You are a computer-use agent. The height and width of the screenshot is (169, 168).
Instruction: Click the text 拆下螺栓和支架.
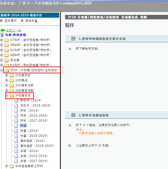(x=87, y=48)
